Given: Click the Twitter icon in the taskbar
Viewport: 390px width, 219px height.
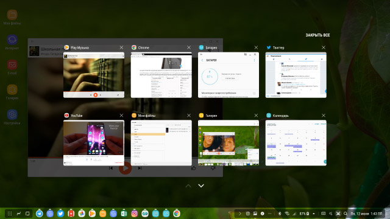Looking at the screenshot, I should click(x=60, y=214).
